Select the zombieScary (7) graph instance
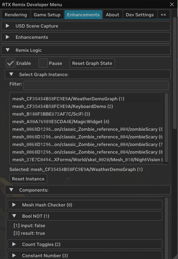Image resolution: width=178 pixels, height=259 pixels. pyautogui.click(x=87, y=145)
